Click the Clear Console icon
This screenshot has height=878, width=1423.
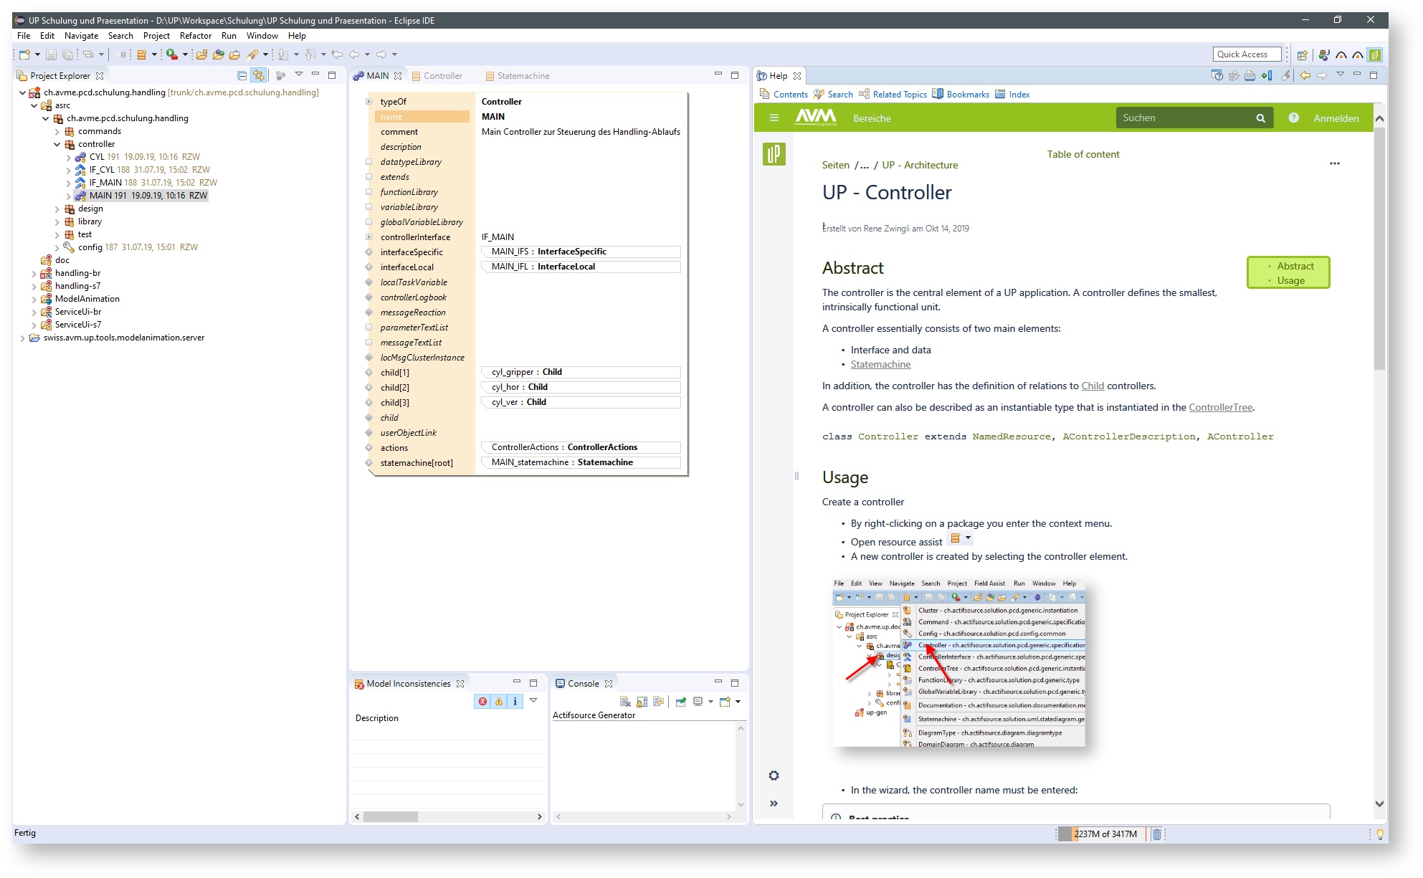coord(625,702)
